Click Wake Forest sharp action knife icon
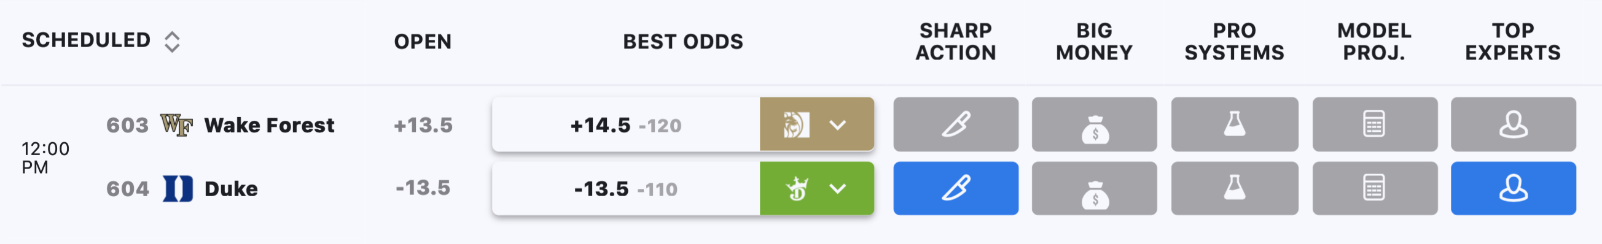 click(x=956, y=124)
